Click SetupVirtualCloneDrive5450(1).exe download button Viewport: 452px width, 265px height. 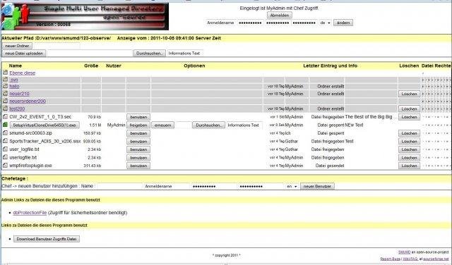coord(44,125)
